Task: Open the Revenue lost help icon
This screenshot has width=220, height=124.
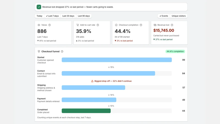Action: pyautogui.click(x=172, y=25)
